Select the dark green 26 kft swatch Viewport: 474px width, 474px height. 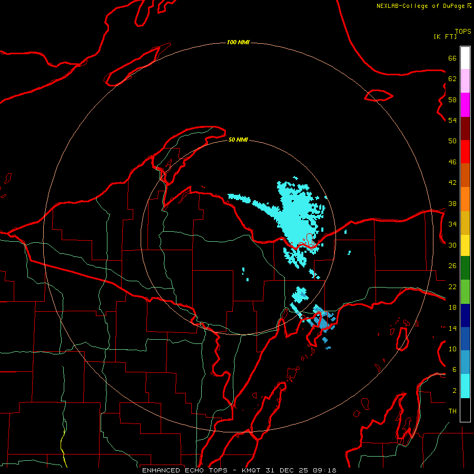pos(465,268)
